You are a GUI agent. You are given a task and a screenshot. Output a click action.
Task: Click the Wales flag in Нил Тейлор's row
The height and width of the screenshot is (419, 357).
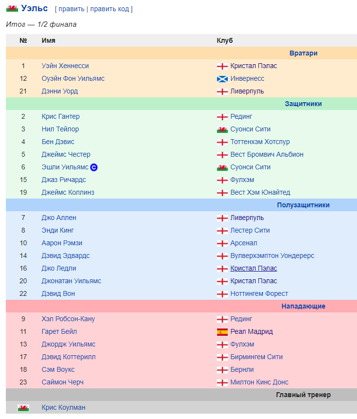(x=222, y=129)
